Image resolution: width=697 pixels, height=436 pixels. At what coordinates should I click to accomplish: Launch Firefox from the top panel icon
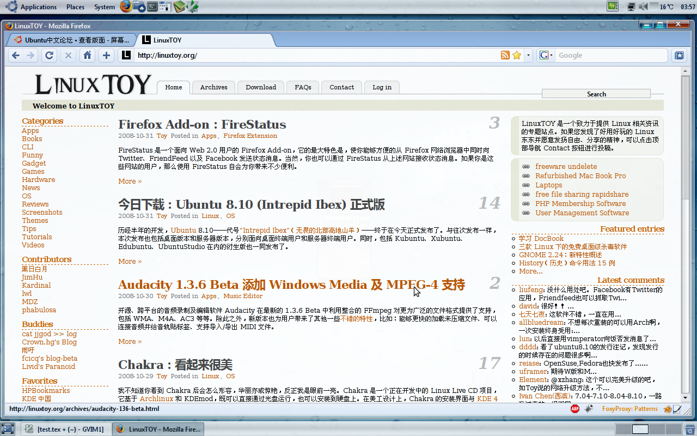point(126,7)
